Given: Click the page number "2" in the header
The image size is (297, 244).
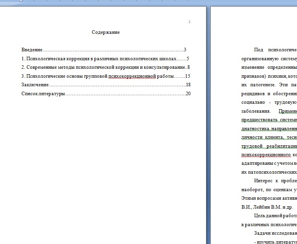Looking at the screenshot, I should 189,22.
